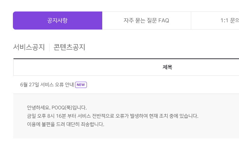
Task: Click the NEW badge icon
Action: coord(81,85)
